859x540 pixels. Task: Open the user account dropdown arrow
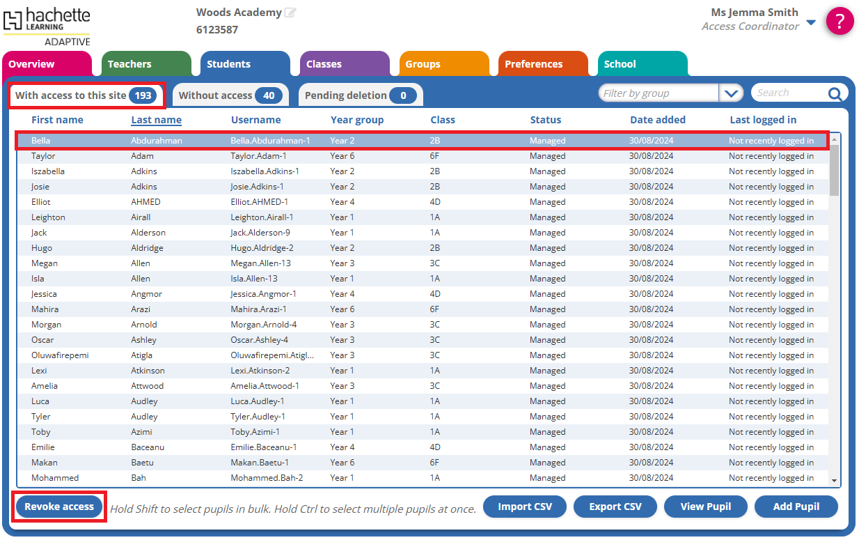pos(810,22)
